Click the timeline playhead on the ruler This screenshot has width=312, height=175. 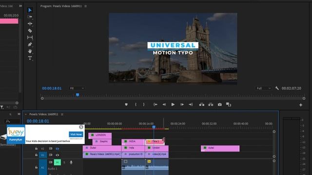pos(154,127)
